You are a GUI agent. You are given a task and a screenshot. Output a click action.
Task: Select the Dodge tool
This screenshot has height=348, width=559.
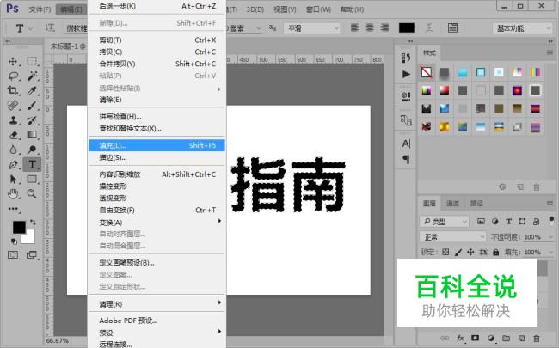pyautogui.click(x=32, y=150)
